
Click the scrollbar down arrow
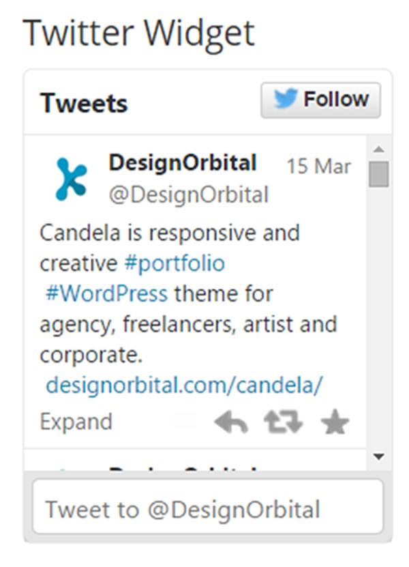[x=378, y=456]
